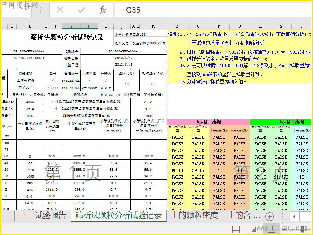313x235 pixels.
Task: Switch to Page Layout view
Action: point(254,229)
